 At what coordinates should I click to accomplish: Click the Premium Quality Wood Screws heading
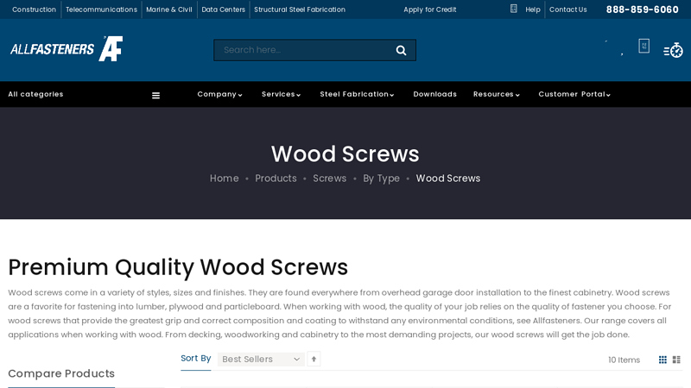click(x=178, y=267)
